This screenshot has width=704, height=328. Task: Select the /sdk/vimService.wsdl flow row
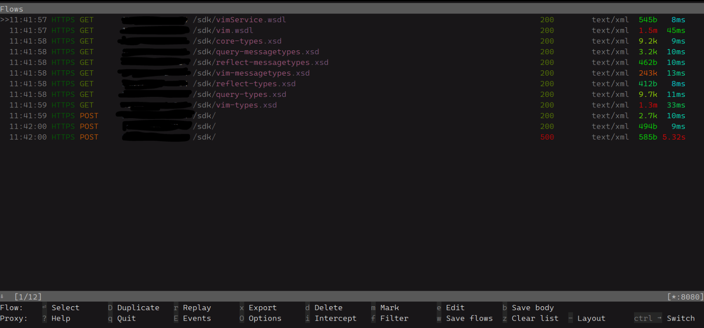pyautogui.click(x=239, y=20)
